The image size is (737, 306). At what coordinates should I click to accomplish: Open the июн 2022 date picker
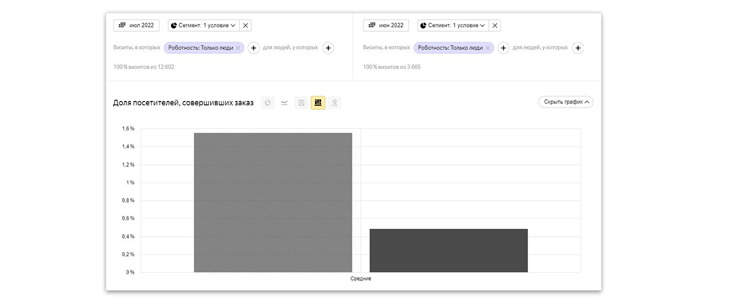pos(386,25)
